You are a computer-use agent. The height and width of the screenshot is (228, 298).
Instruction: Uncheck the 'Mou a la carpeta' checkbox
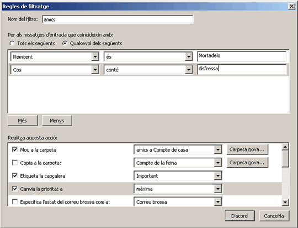click(15, 149)
